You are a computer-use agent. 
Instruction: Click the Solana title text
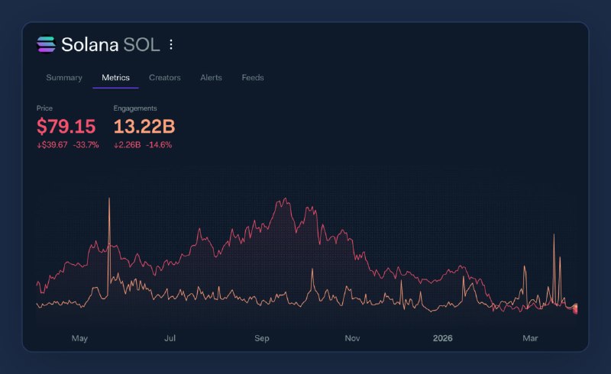tap(90, 45)
